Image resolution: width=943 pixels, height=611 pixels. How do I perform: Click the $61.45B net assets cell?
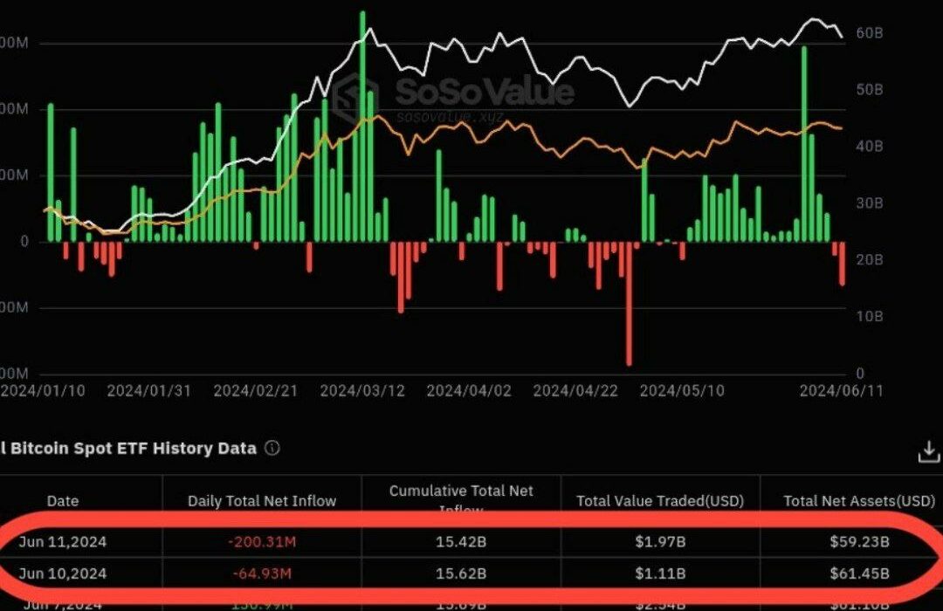859,573
